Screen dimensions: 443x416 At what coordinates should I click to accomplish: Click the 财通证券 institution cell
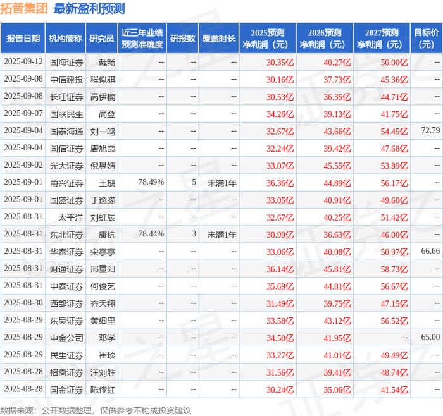[66, 269]
